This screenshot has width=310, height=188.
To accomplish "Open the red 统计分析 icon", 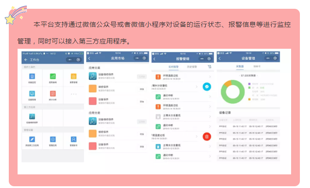I will pos(53,94).
